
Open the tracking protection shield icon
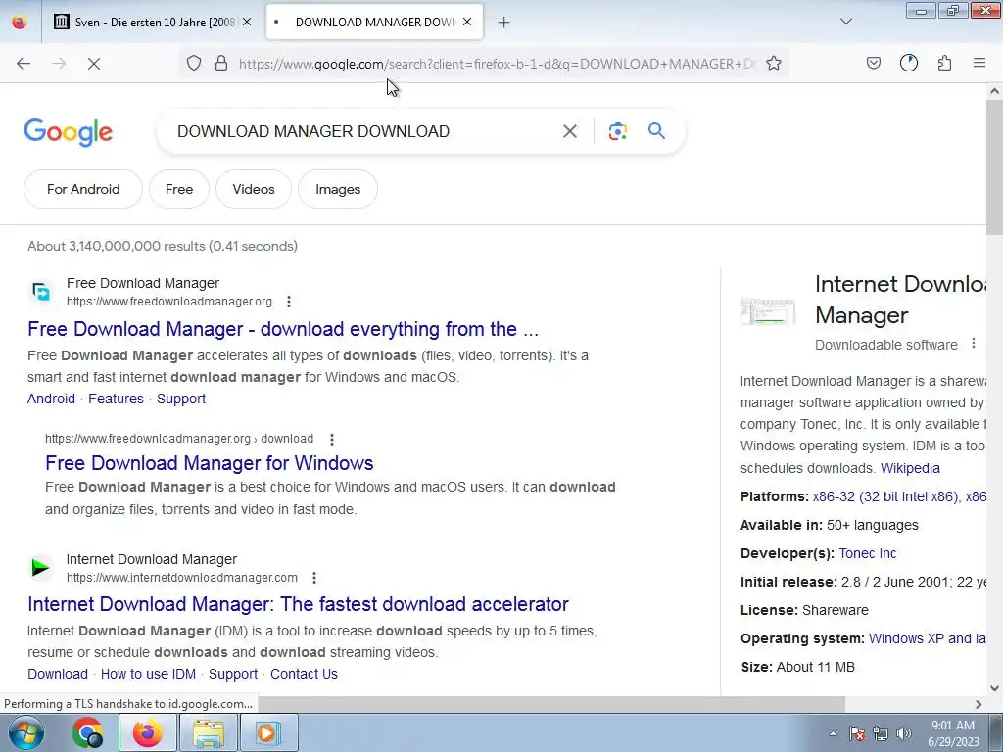pyautogui.click(x=194, y=63)
